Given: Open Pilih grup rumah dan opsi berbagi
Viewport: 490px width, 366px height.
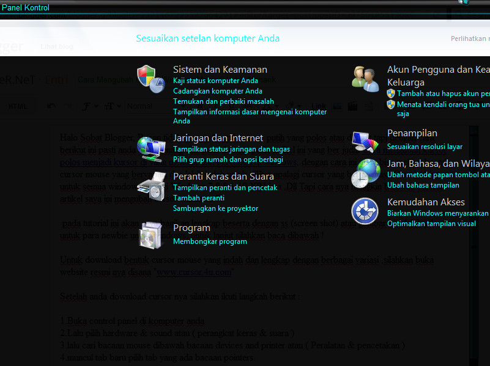Looking at the screenshot, I should (x=228, y=159).
